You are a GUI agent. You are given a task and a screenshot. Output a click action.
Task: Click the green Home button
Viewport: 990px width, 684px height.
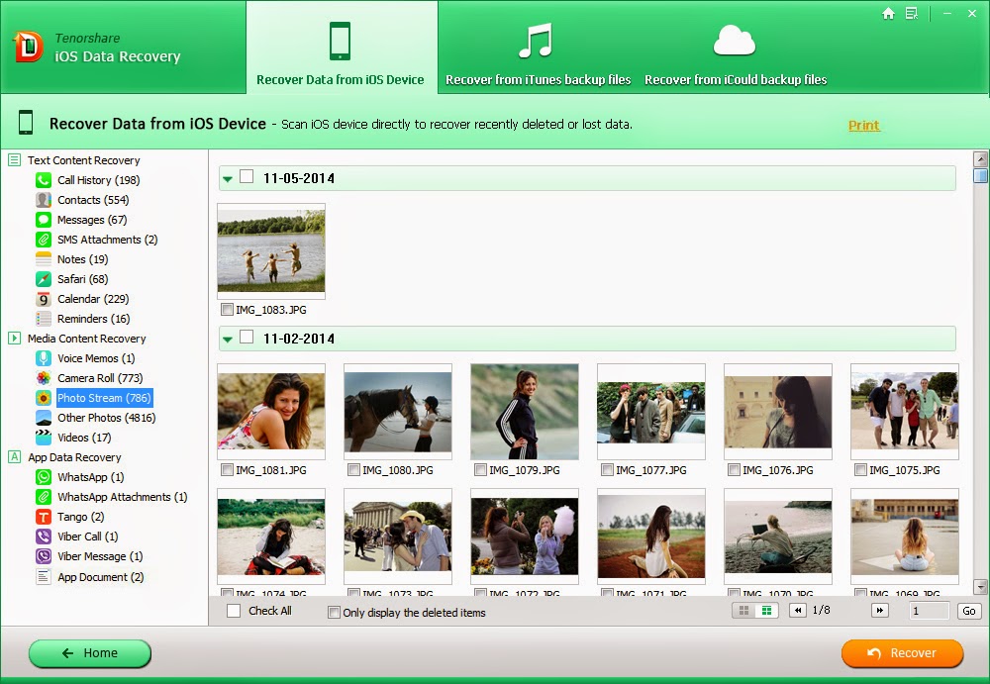[x=90, y=653]
